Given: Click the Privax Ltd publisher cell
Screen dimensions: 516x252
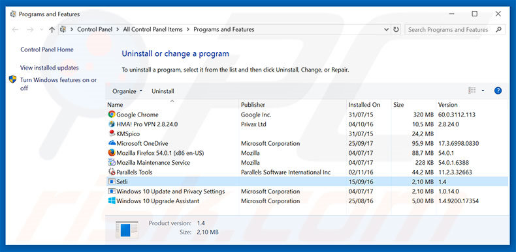Looking at the screenshot, I should click(x=253, y=124).
